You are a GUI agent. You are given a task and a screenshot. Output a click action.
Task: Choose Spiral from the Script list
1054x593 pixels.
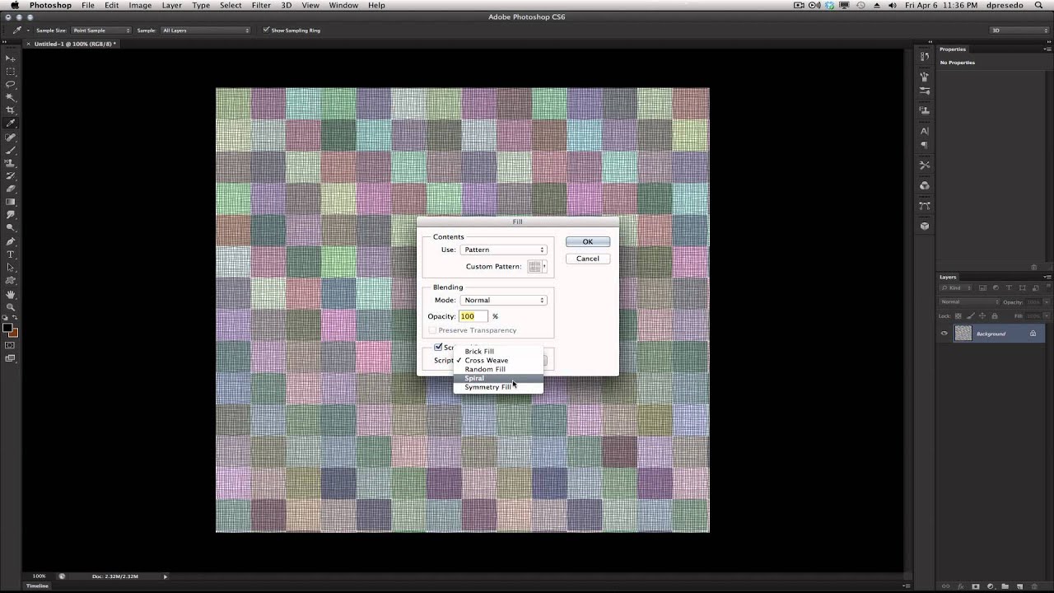[x=498, y=378]
